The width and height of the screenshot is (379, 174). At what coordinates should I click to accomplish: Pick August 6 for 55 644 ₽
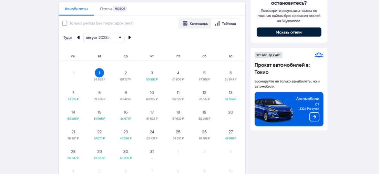pos(231,75)
